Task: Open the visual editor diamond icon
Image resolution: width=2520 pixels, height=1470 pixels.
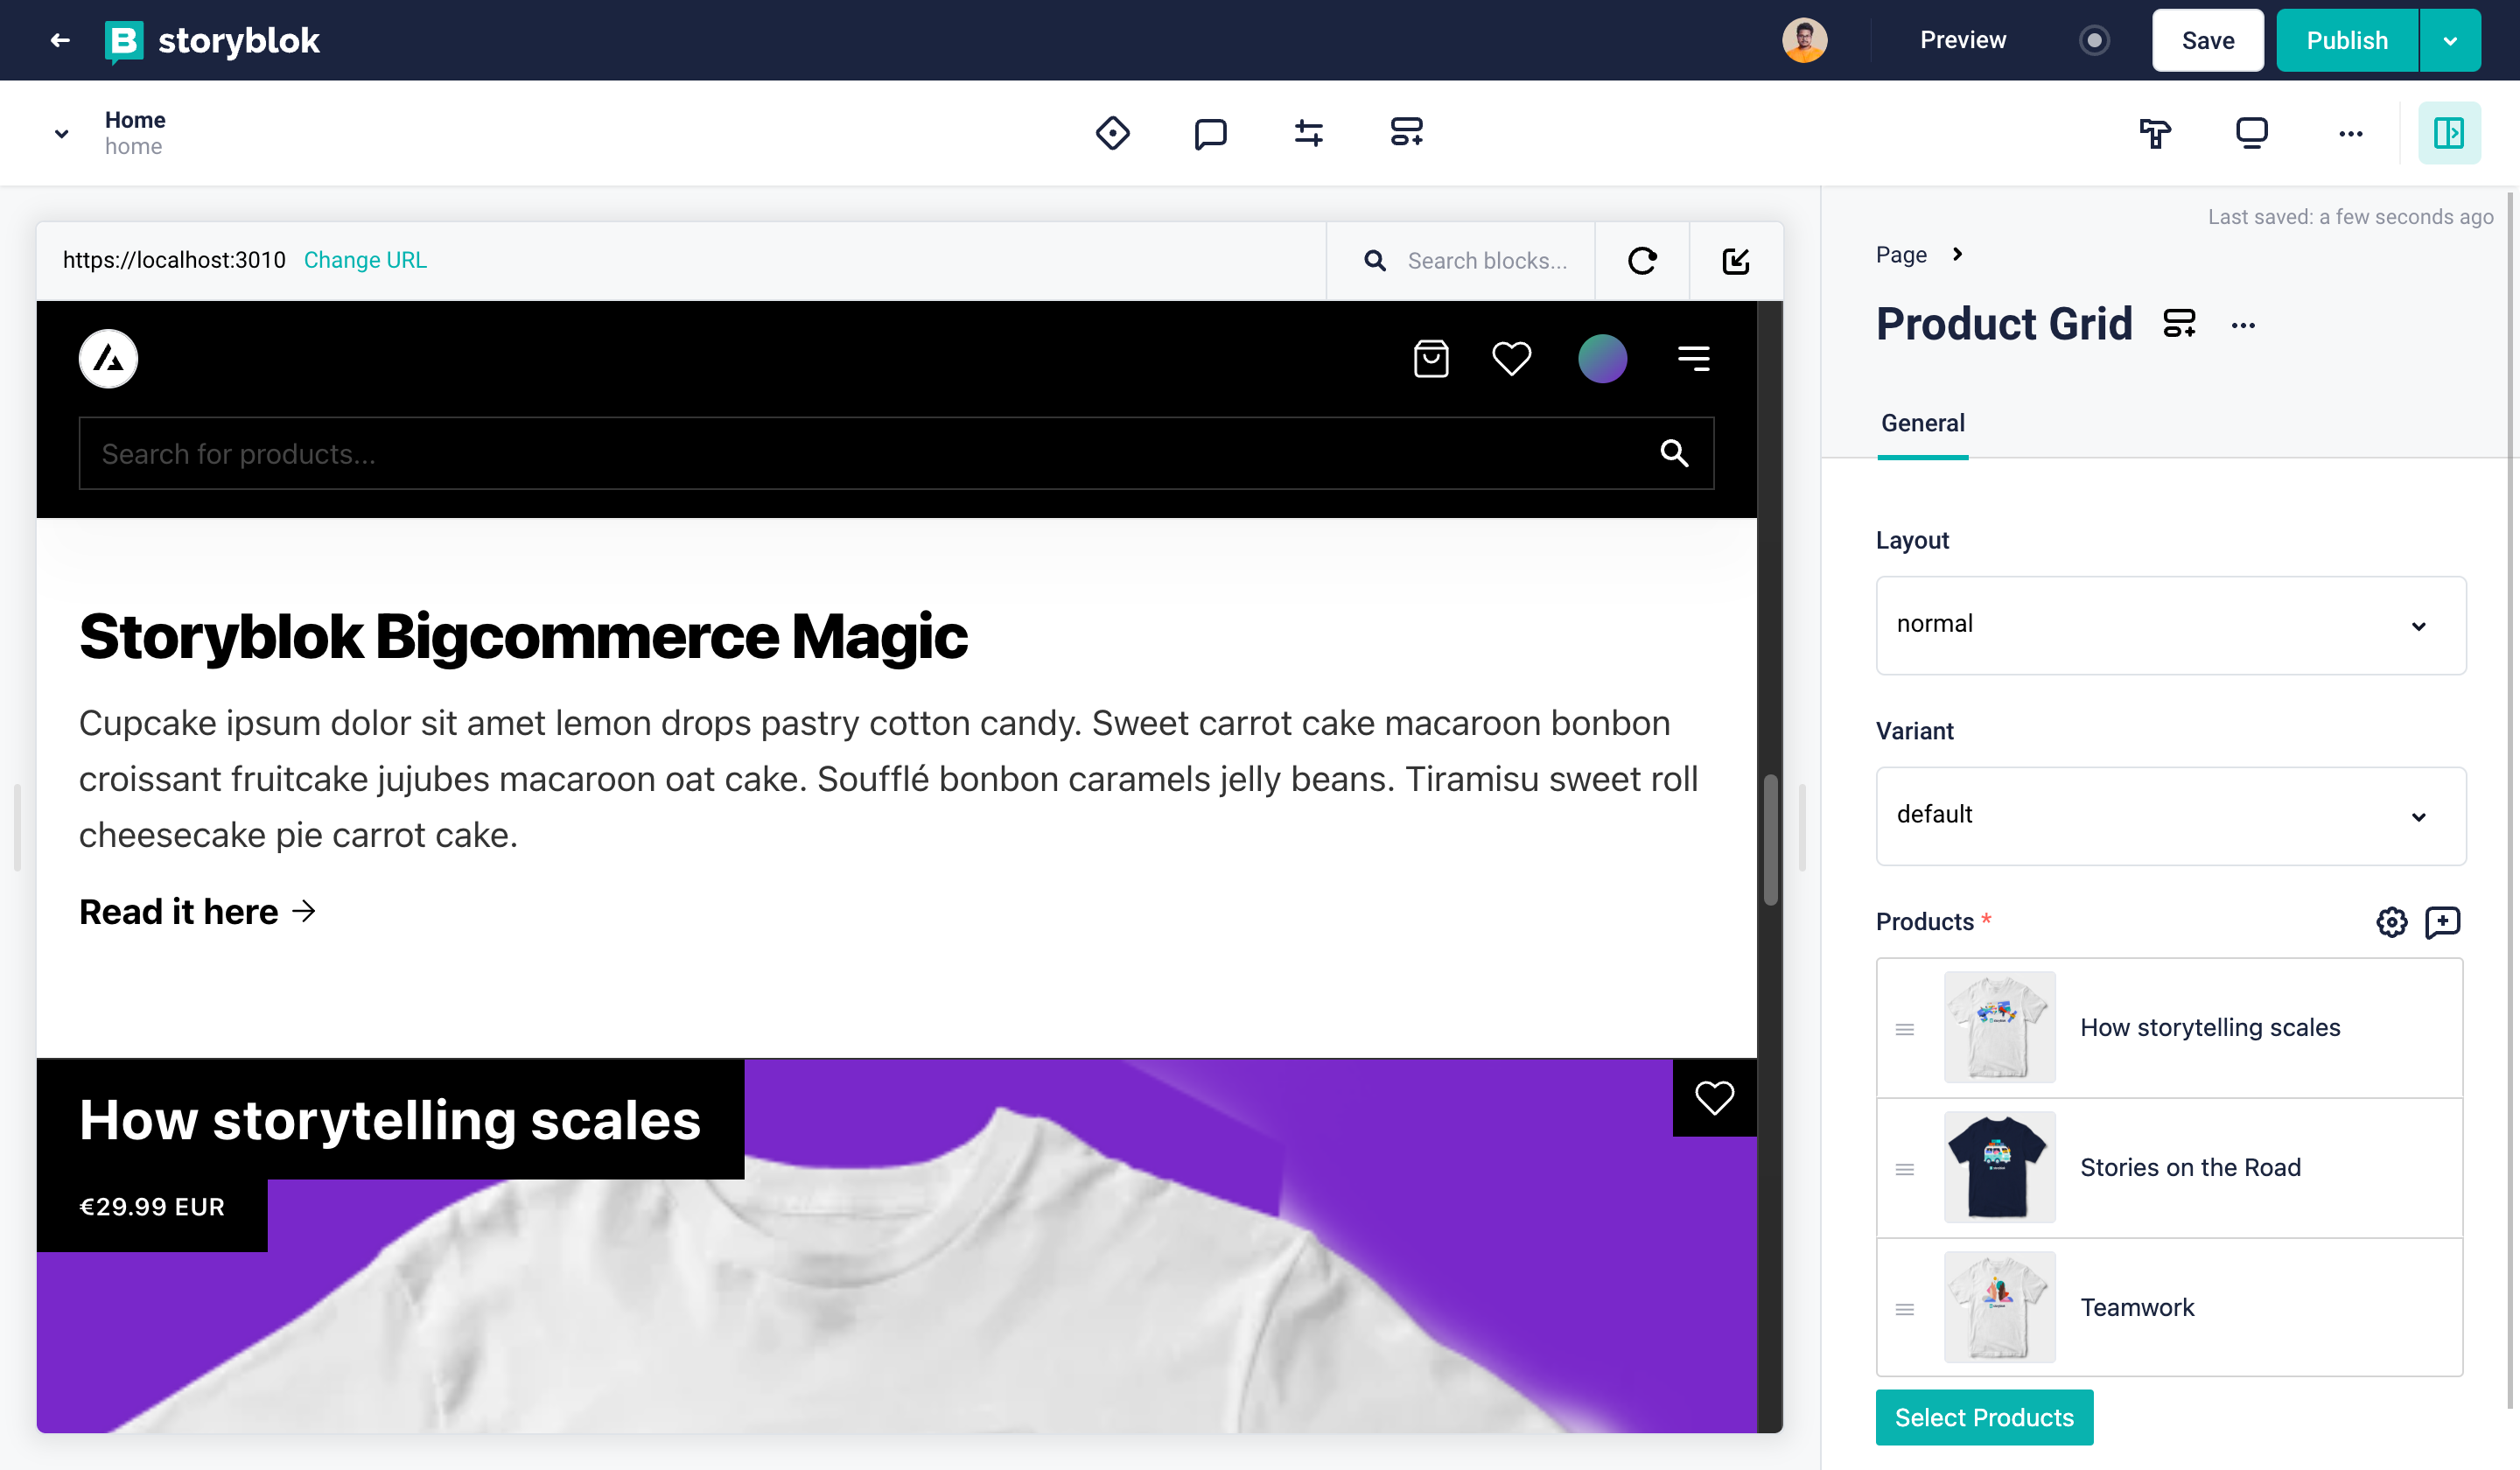Action: [1112, 132]
